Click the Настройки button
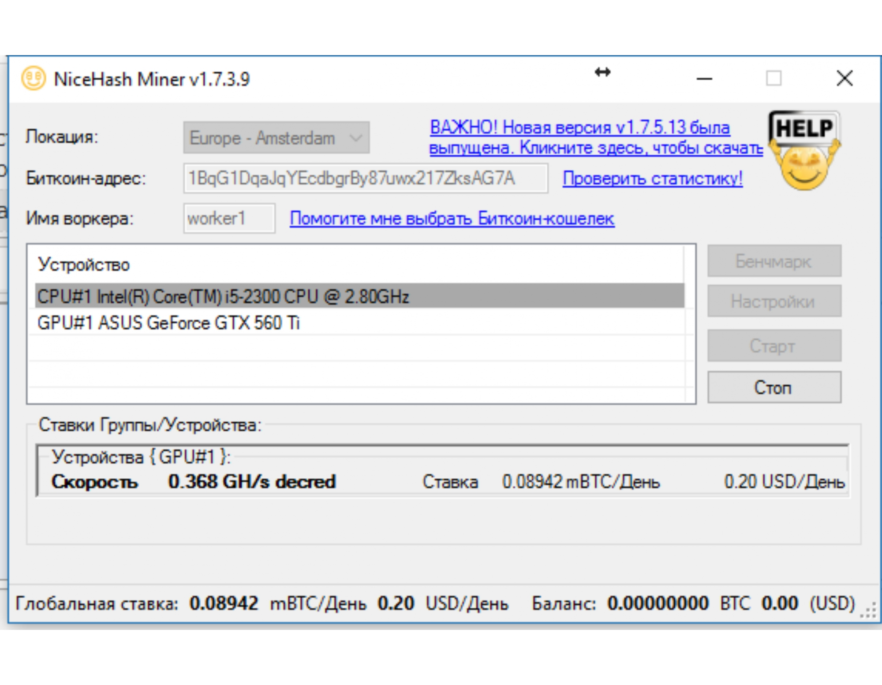Screen dimensions: 882x685 point(774,301)
